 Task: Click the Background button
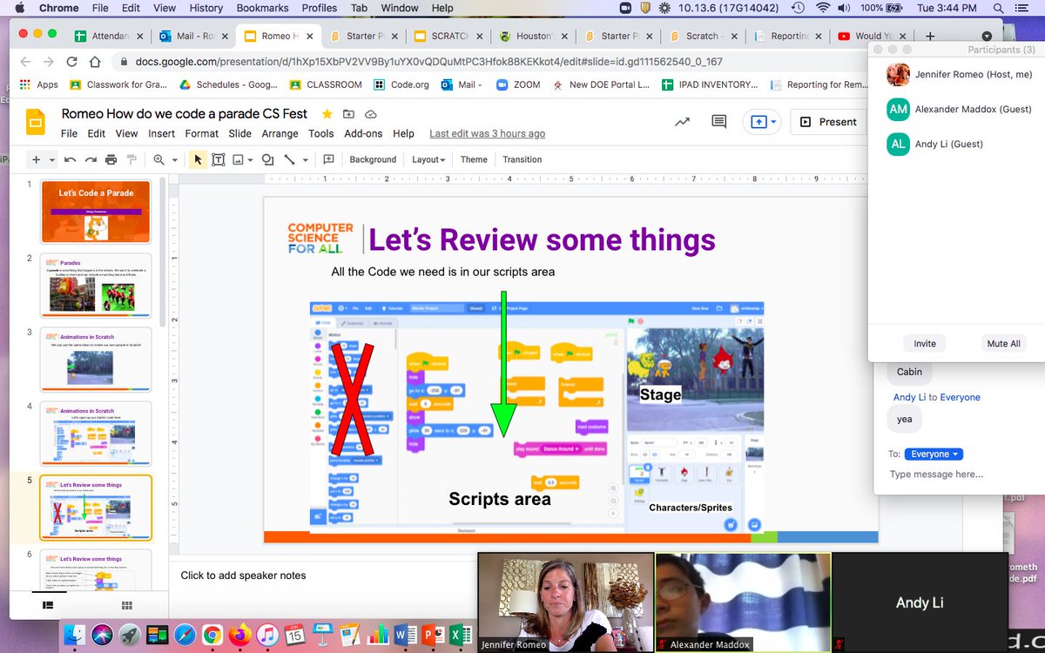coord(373,160)
